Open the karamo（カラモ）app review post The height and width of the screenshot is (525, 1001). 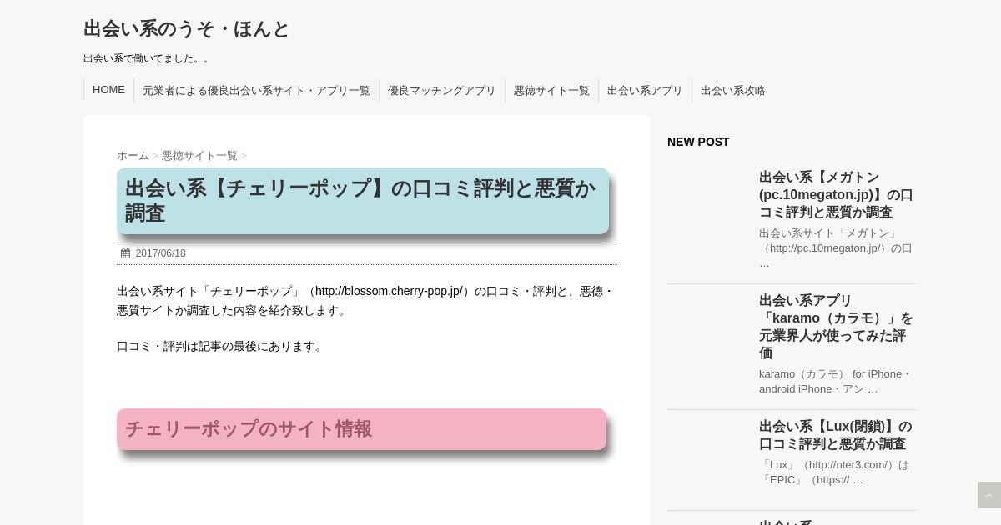(x=836, y=326)
